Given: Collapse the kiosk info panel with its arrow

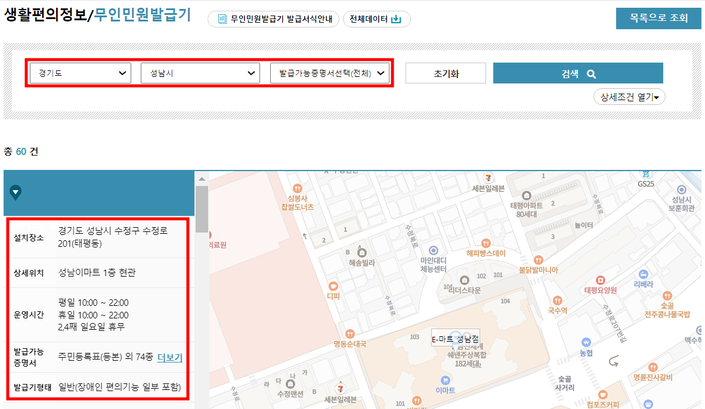Looking at the screenshot, I should [15, 193].
